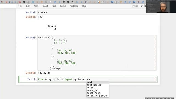Screen dimensions: 176x99
Task: Switch to the red feed-icon browser tab
Action: tap(20, 2)
